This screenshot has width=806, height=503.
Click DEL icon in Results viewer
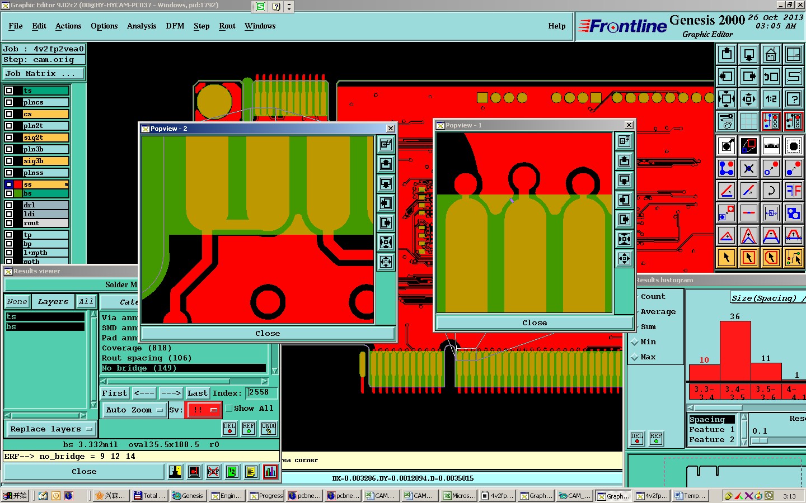[229, 429]
